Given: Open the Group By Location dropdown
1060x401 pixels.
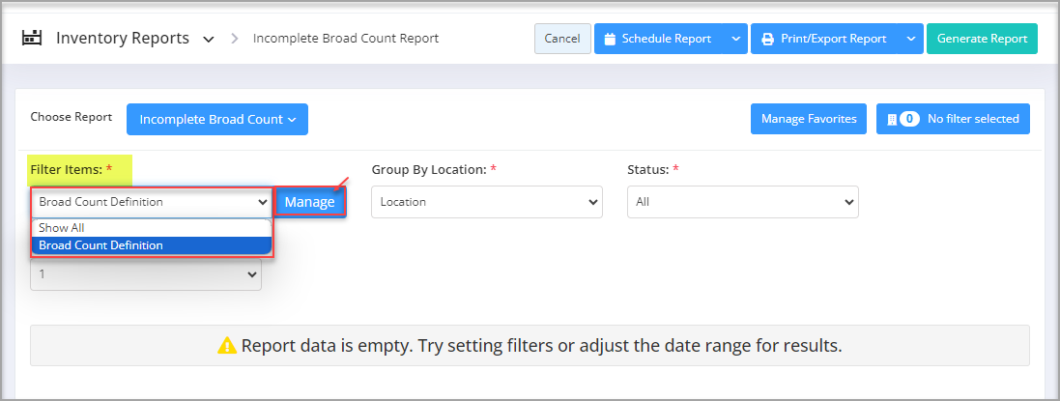Looking at the screenshot, I should (487, 202).
